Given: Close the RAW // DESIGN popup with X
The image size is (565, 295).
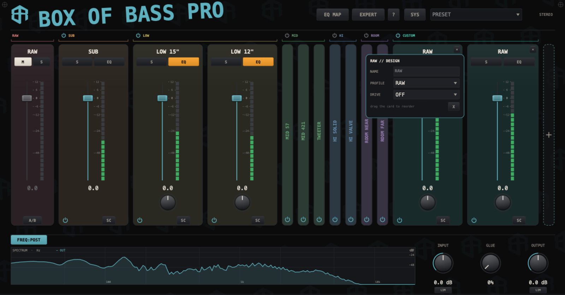Looking at the screenshot, I should click(454, 107).
